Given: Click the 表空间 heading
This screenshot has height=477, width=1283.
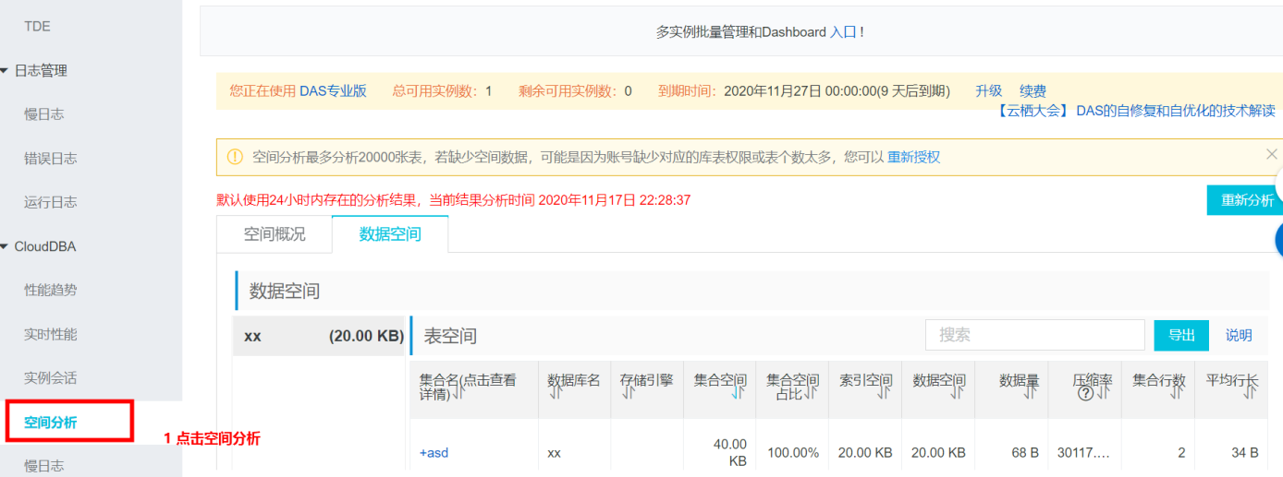Looking at the screenshot, I should point(450,336).
